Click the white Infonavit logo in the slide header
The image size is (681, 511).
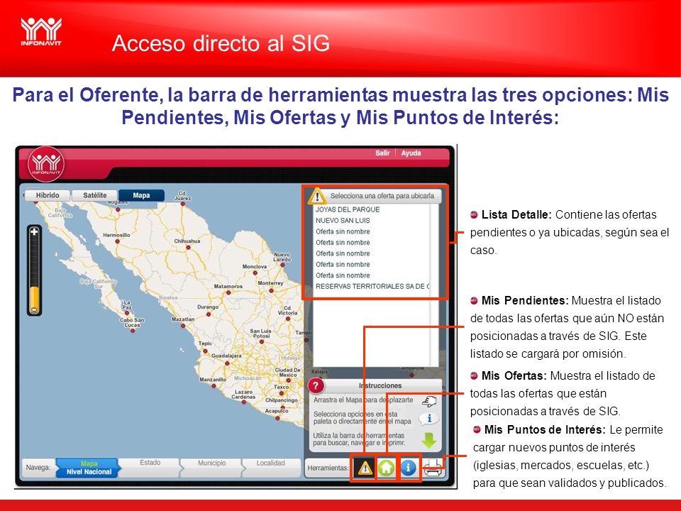tap(41, 31)
